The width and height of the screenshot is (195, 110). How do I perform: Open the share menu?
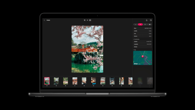(x=147, y=20)
